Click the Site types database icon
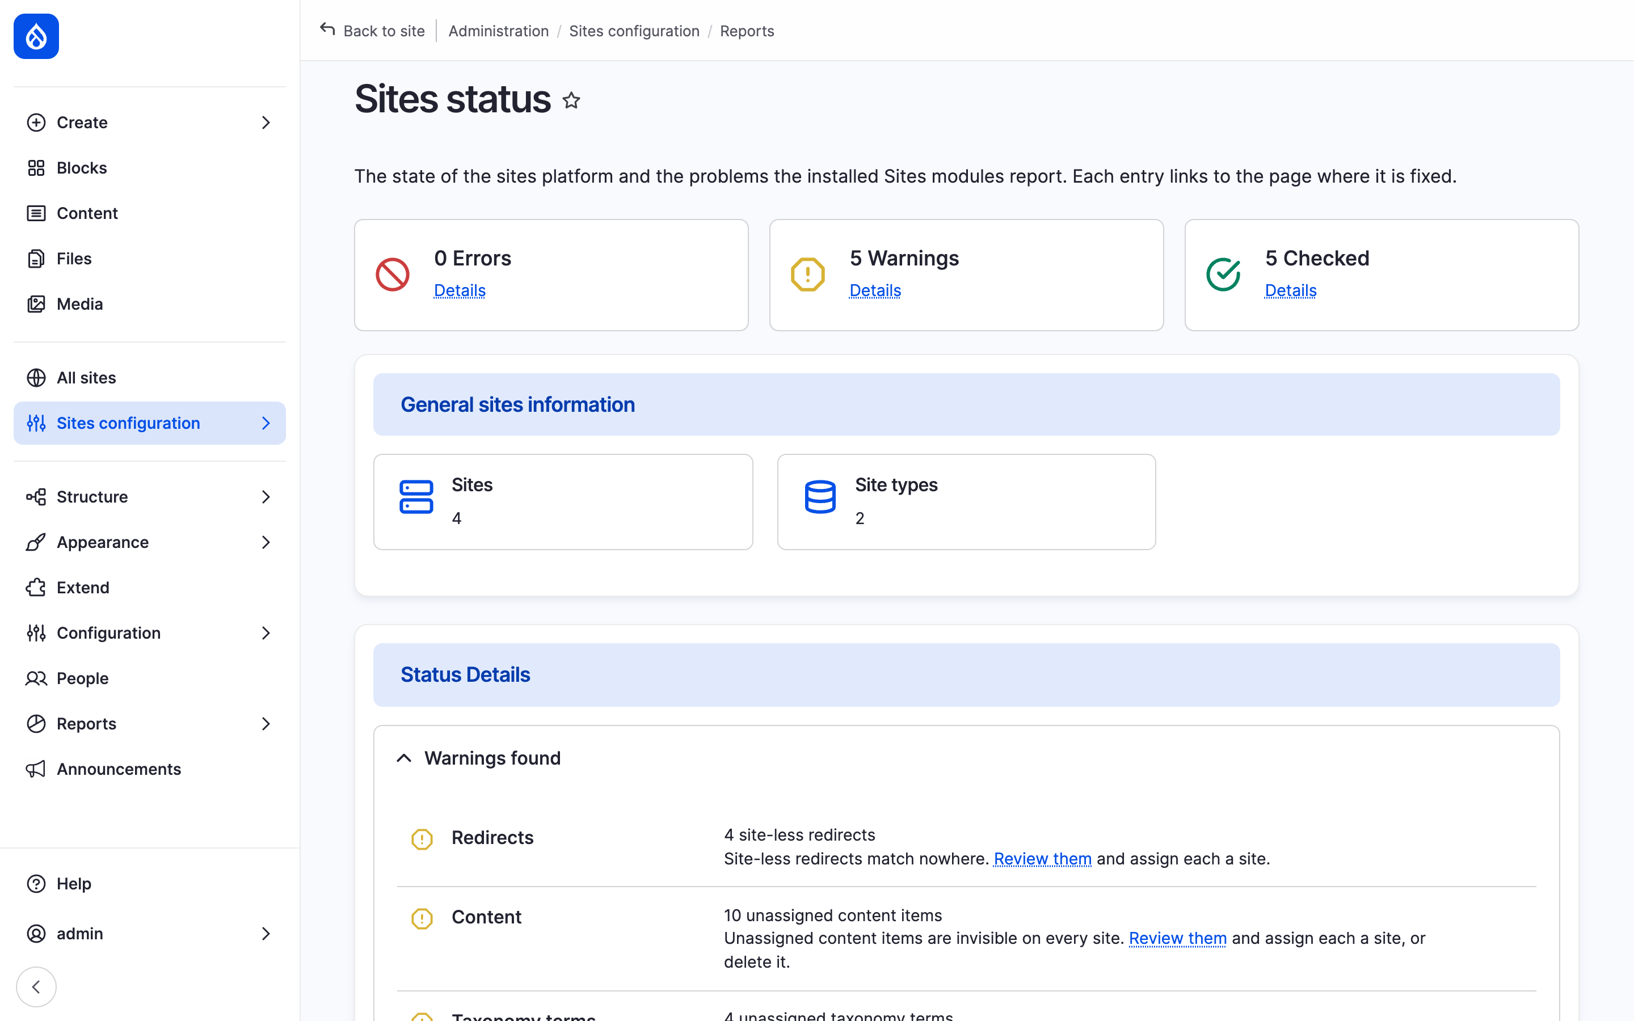The image size is (1634, 1021). (x=820, y=497)
